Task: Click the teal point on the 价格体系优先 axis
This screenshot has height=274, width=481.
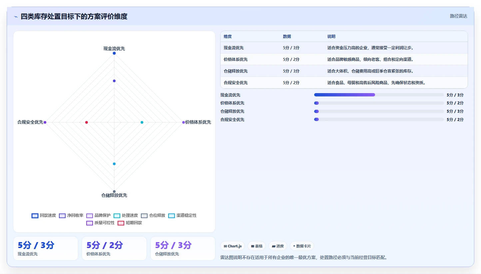Action: tap(142, 122)
